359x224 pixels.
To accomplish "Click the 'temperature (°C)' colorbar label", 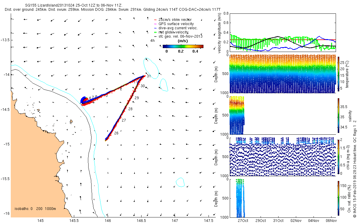I will point(347,74).
